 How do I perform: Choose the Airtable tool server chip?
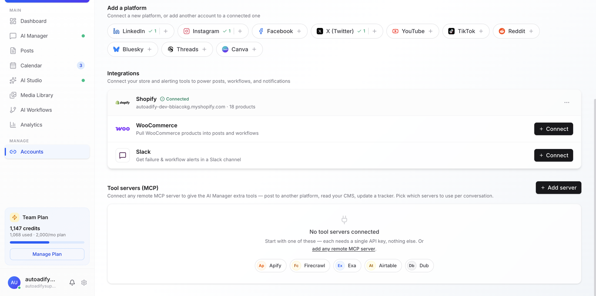click(x=383, y=266)
